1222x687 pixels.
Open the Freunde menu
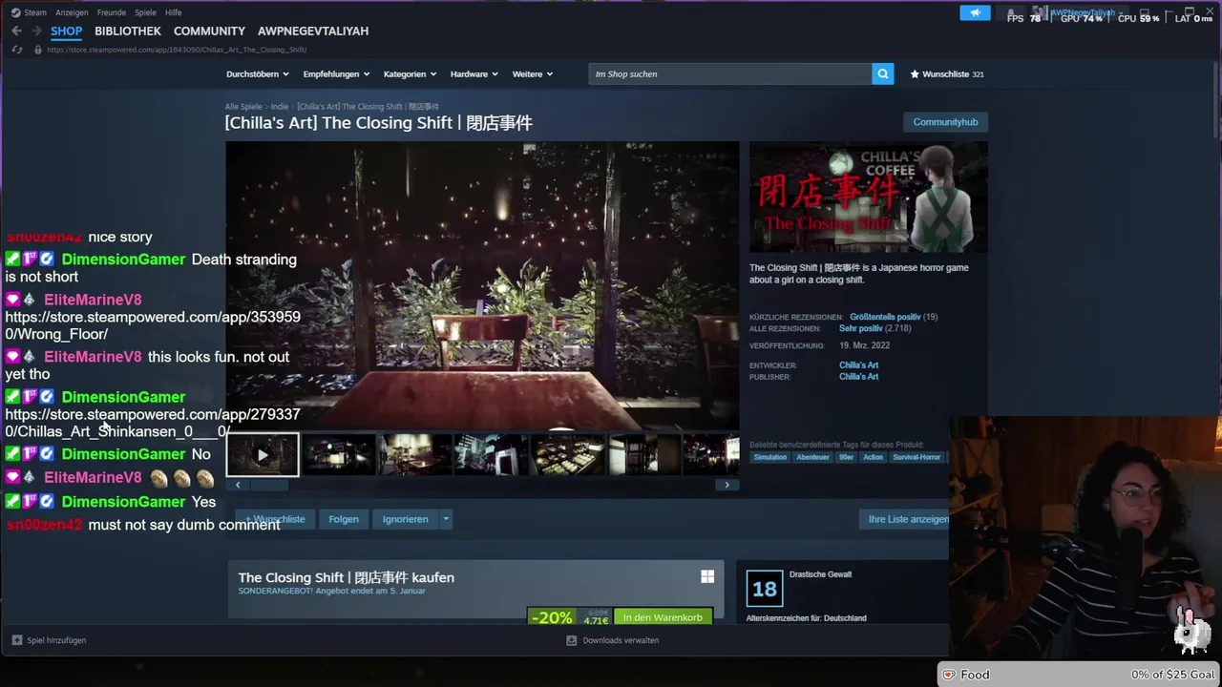[112, 12]
